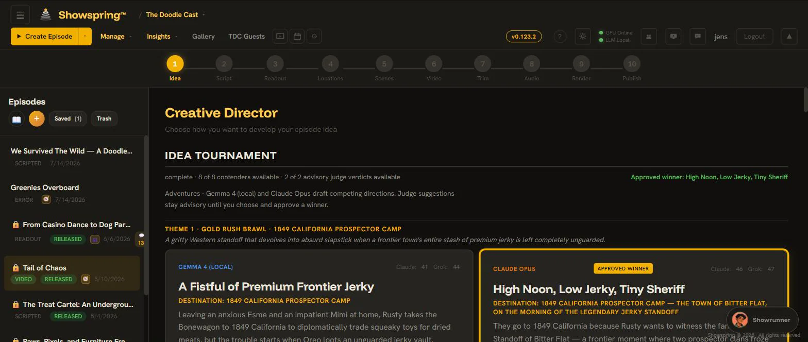Jump to step 2 Script in pipeline
The image size is (808, 342).
tap(224, 69)
